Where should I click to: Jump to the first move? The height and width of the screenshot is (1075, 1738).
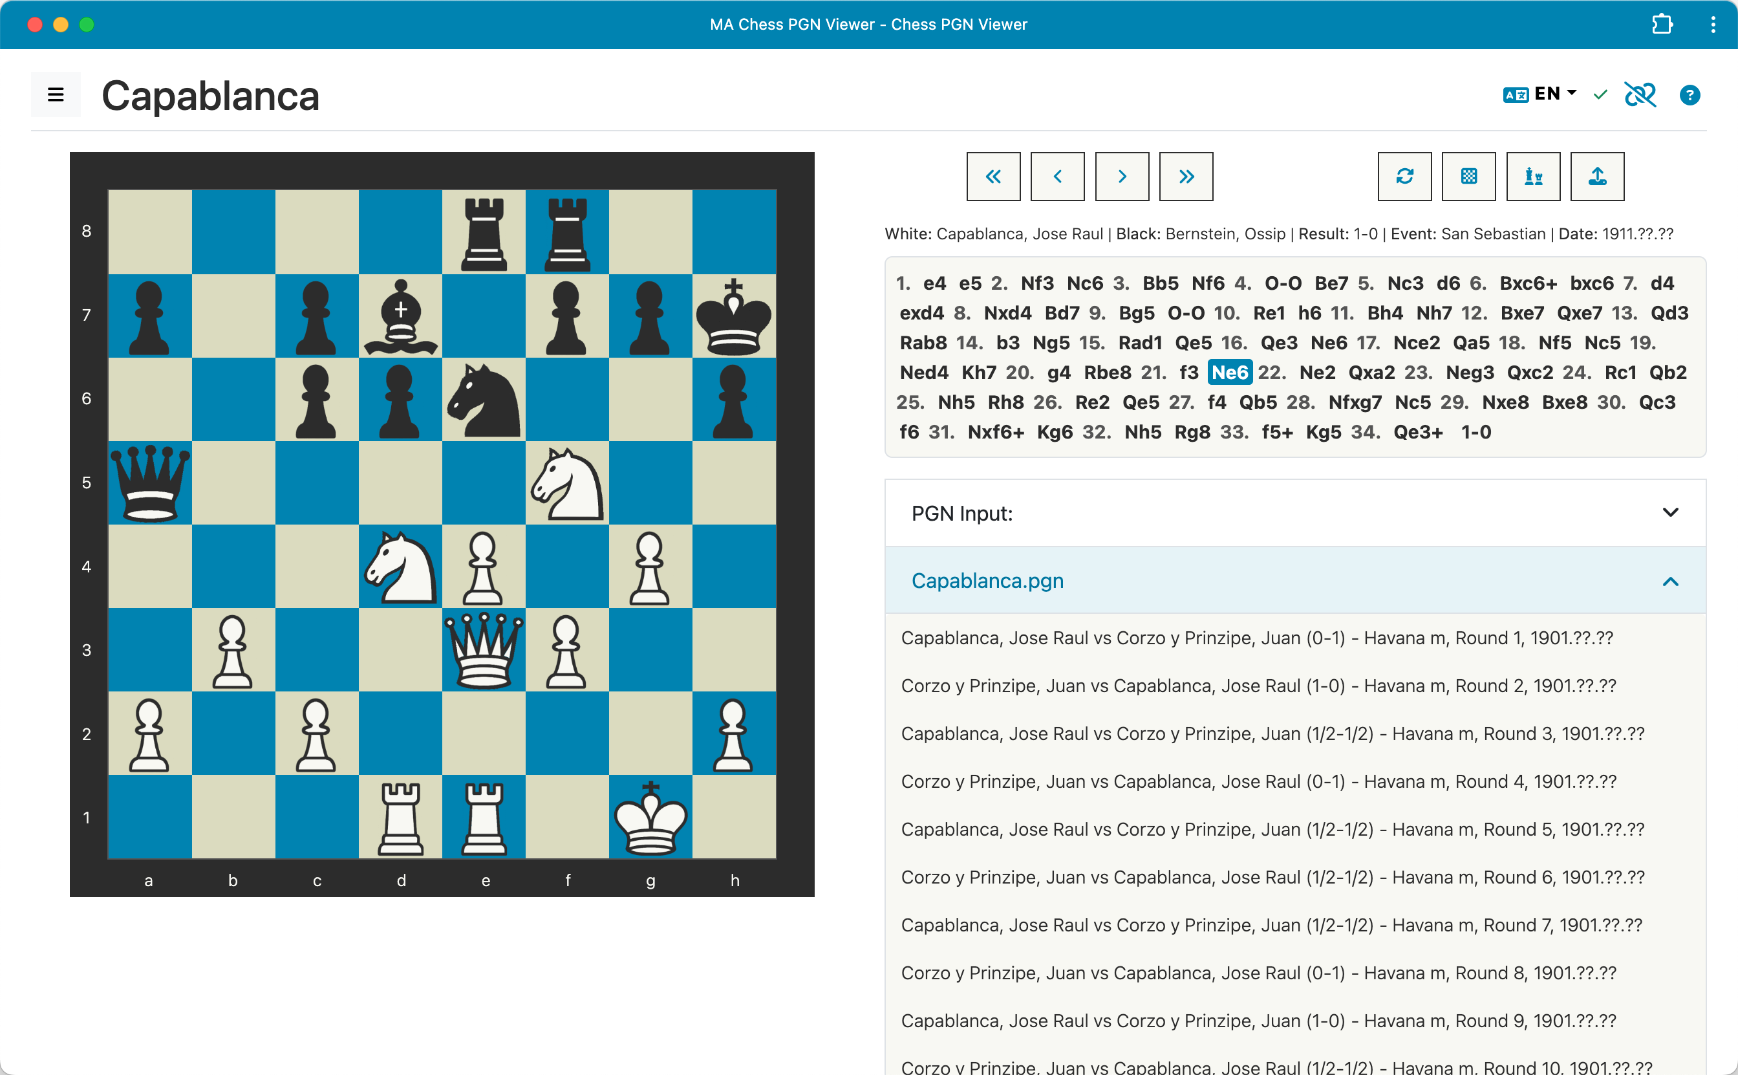click(992, 177)
